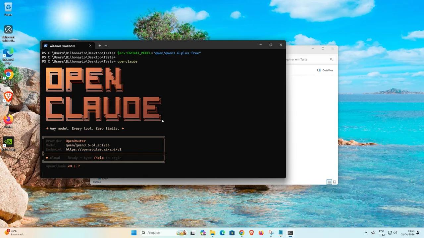Close the Windows PowerShell tab
424x238 pixels.
coord(90,46)
